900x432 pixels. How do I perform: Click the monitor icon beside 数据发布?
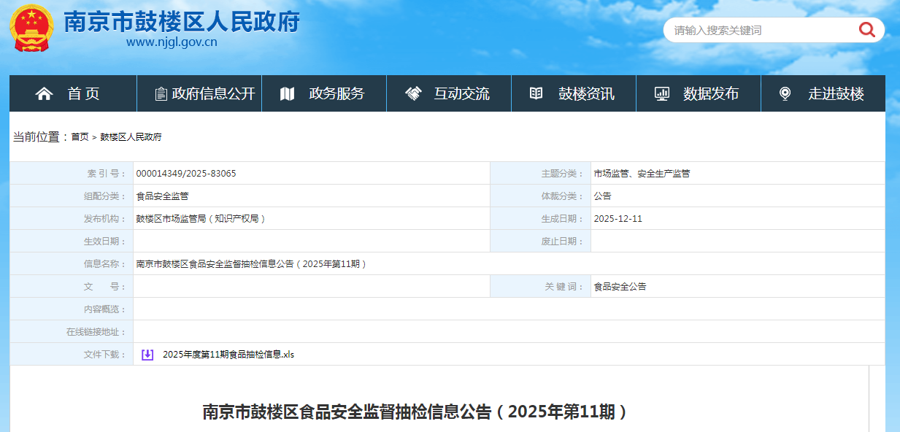[x=663, y=93]
